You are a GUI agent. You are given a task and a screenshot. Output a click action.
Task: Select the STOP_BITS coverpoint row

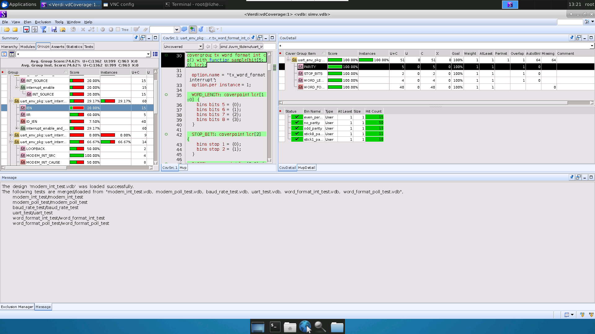click(x=313, y=74)
